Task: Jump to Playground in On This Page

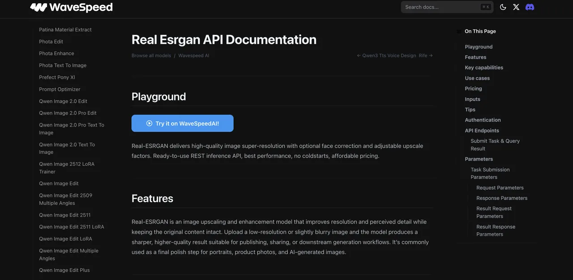Action: pos(479,47)
